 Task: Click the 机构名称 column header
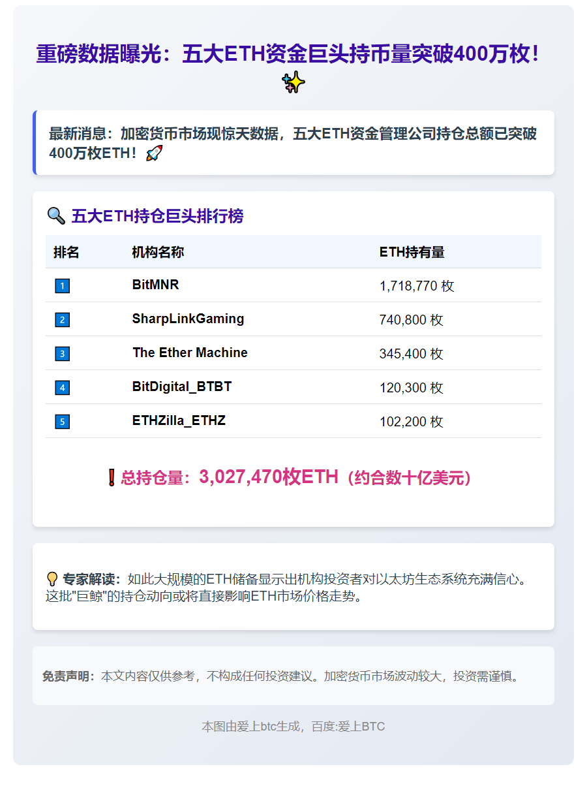point(158,252)
